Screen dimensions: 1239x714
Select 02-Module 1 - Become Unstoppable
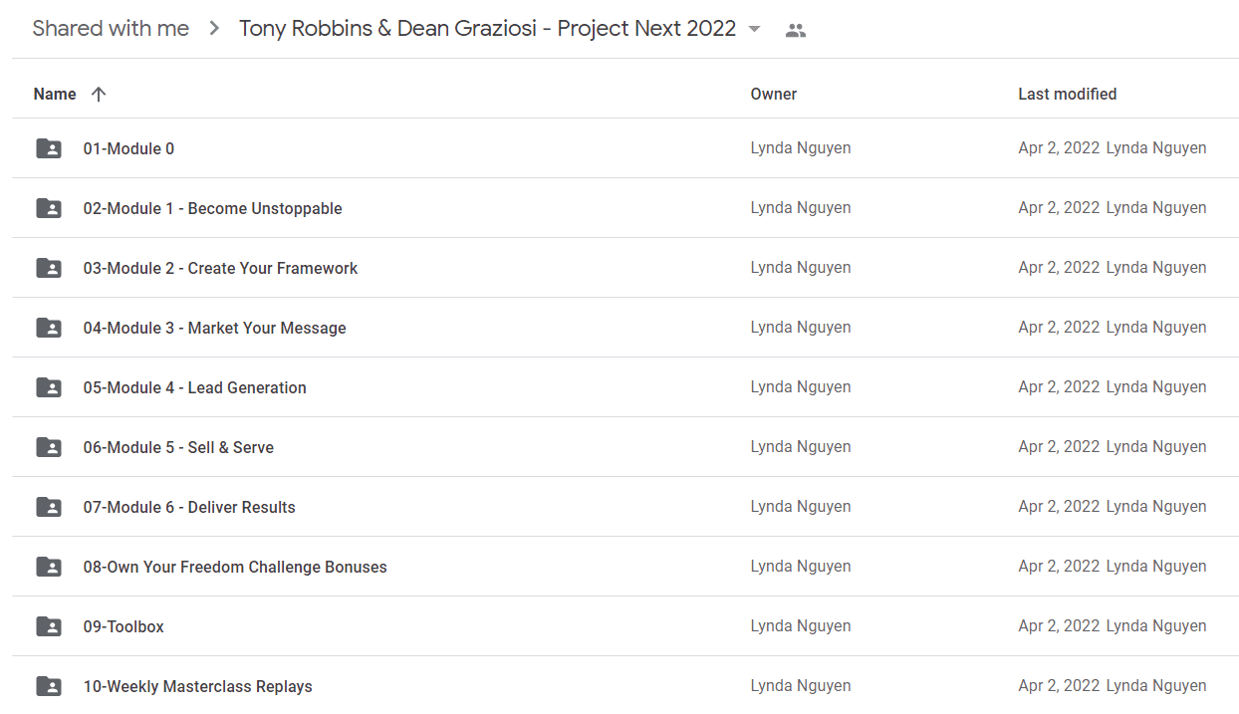[212, 208]
